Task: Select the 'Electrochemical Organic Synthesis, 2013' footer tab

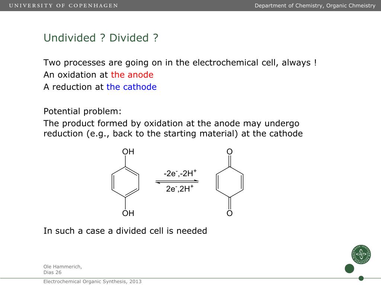Action: (92, 281)
